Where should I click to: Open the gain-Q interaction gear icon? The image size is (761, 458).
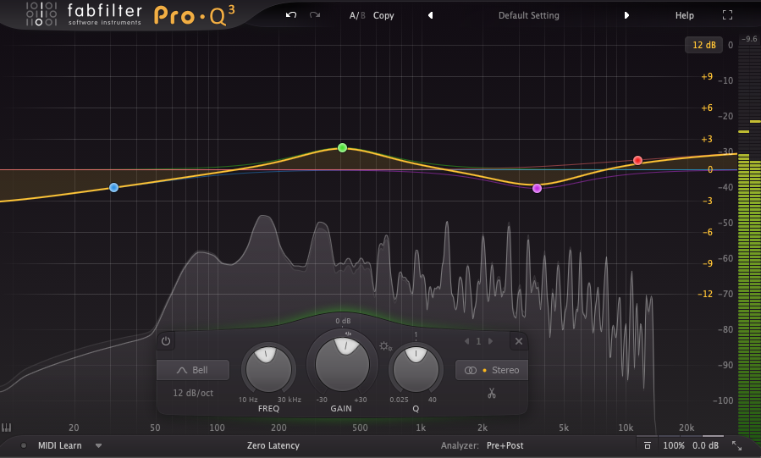coord(385,346)
